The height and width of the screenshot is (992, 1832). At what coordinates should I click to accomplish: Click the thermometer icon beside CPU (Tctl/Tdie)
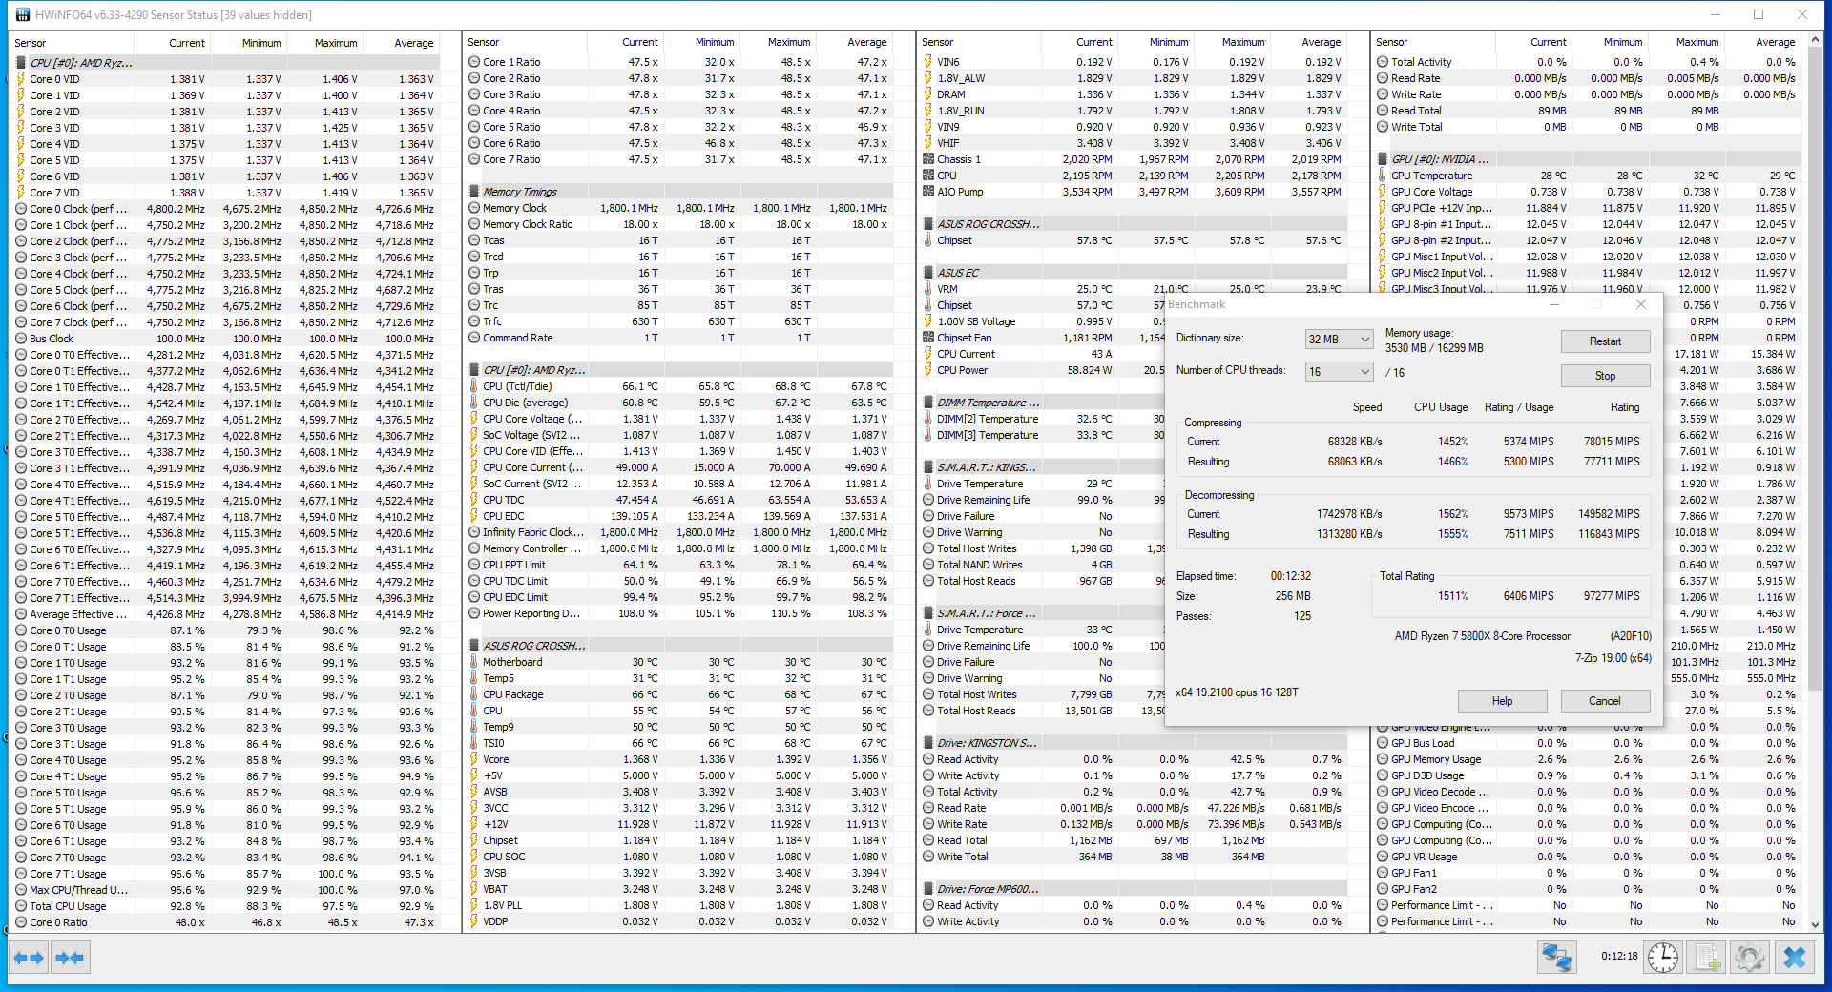[x=474, y=386]
